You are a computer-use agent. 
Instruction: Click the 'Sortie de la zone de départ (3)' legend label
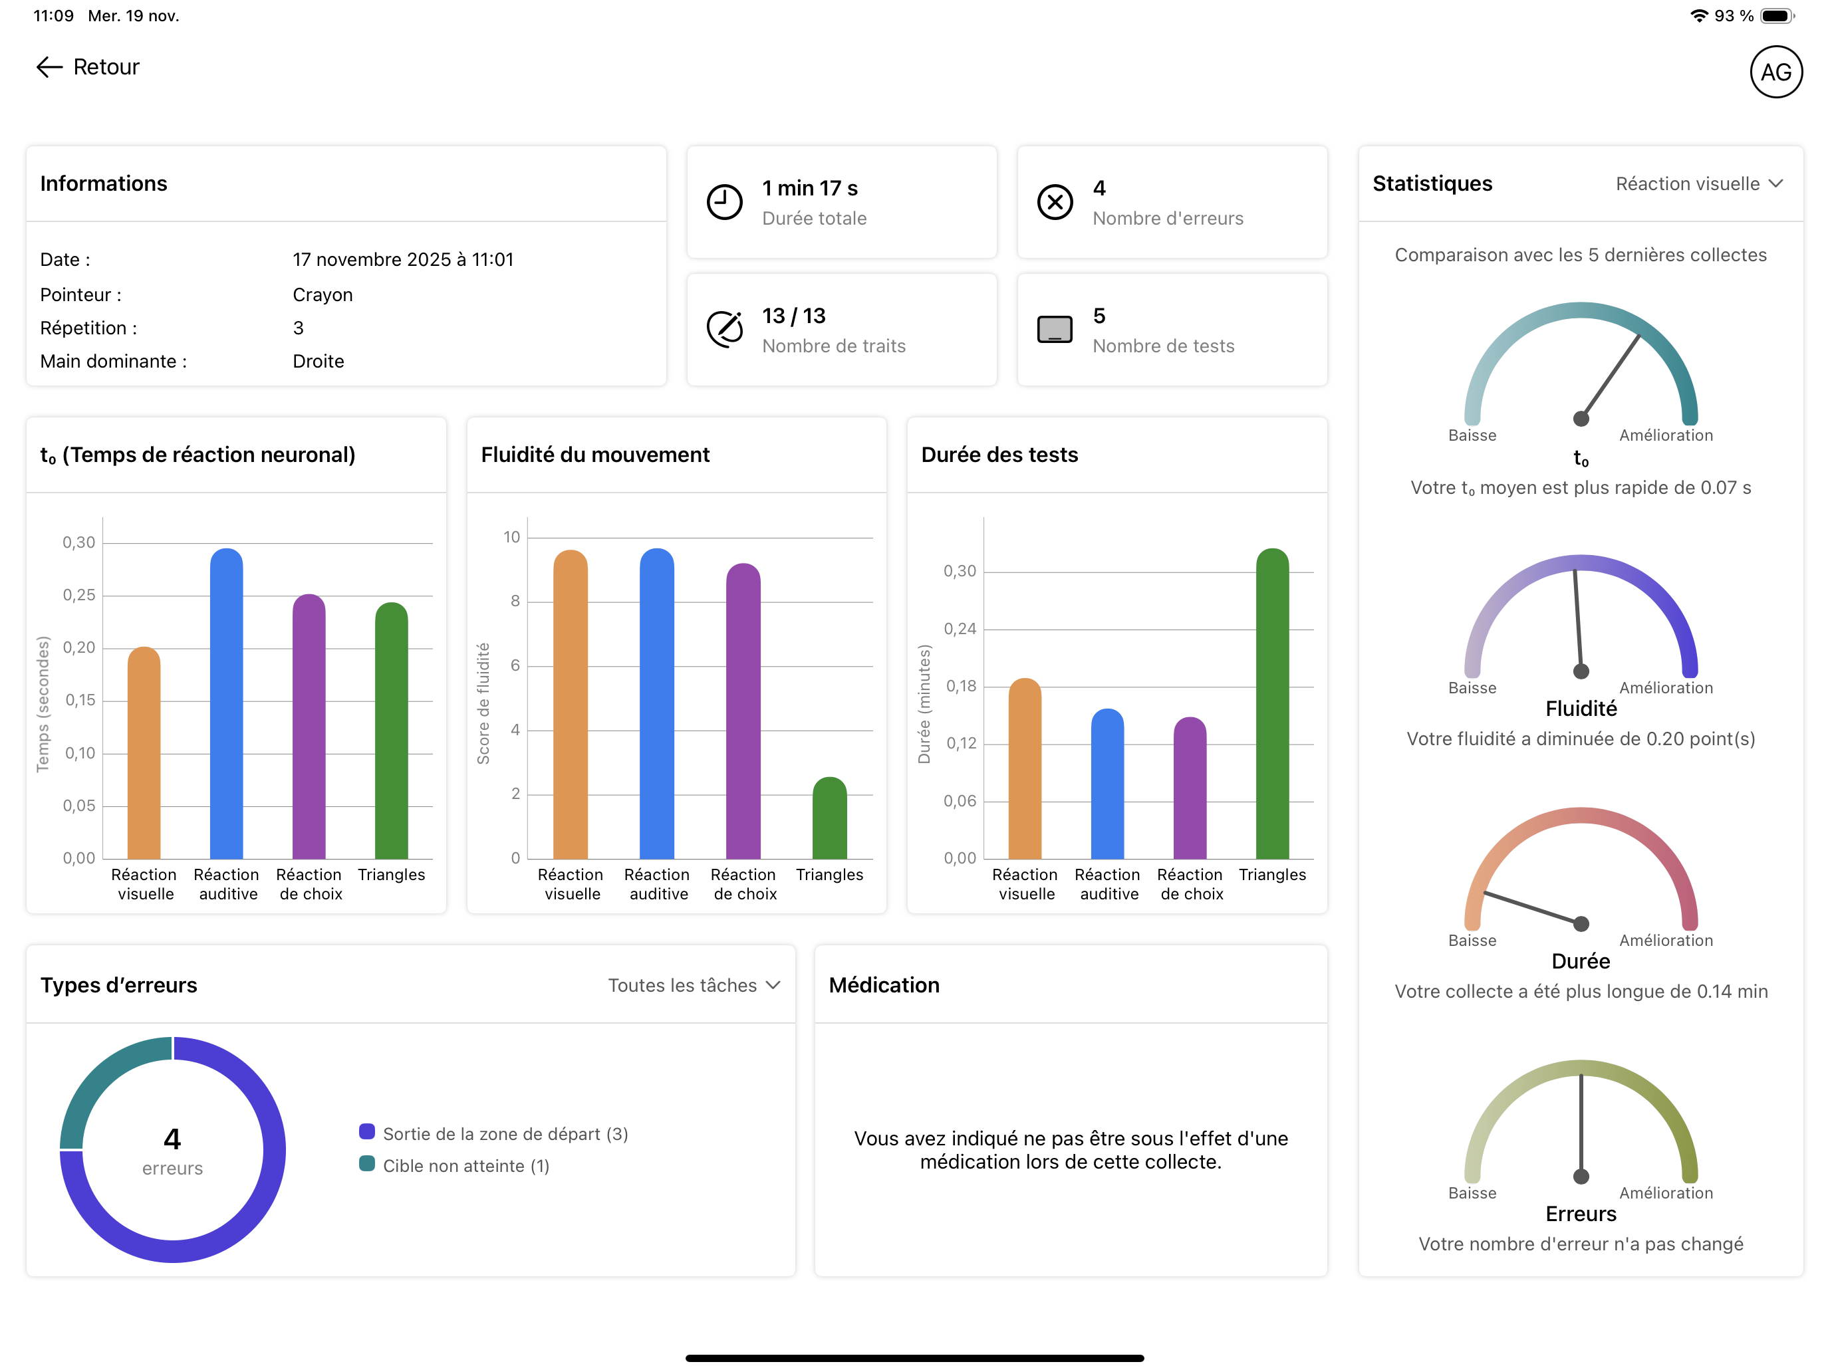tap(505, 1134)
